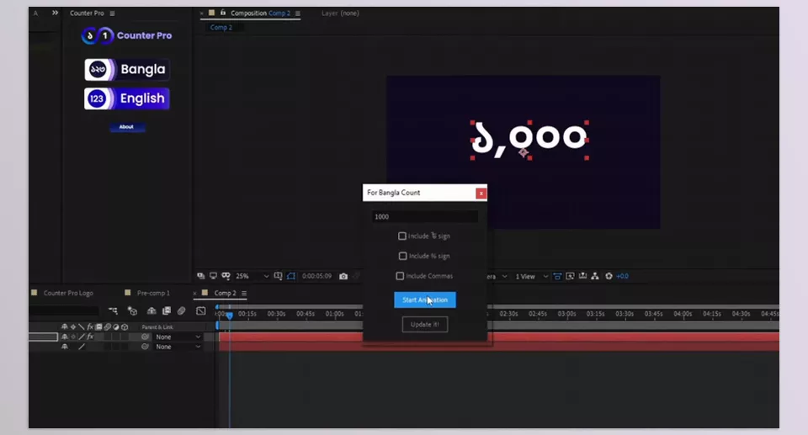Click the blue current time indicator
The image size is (808, 435).
coord(230,315)
